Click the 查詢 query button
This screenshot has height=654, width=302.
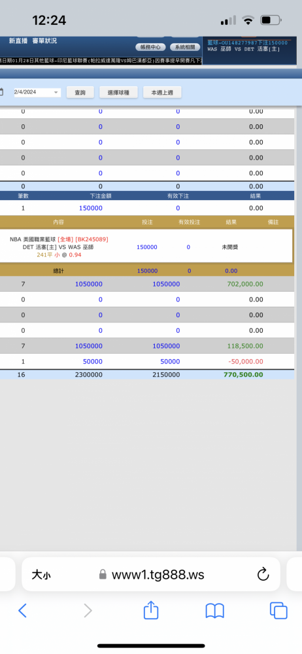point(80,93)
